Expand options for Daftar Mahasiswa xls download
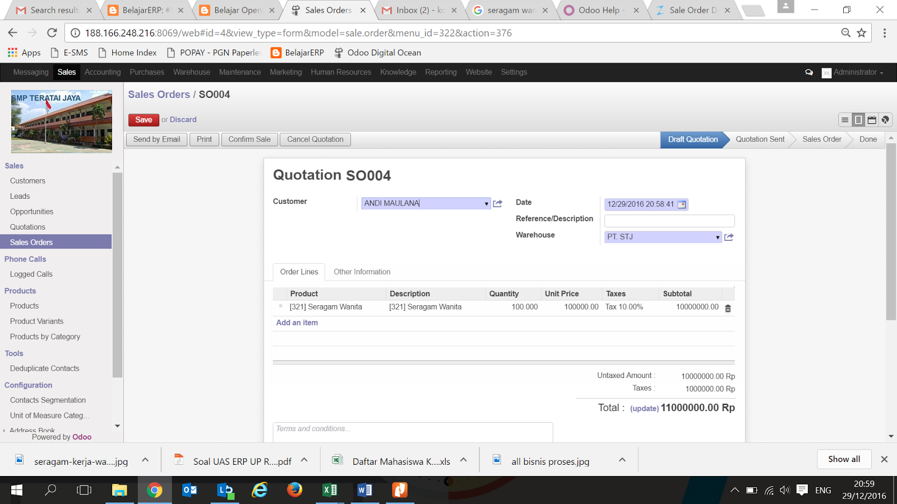The image size is (897, 504). coord(464,460)
